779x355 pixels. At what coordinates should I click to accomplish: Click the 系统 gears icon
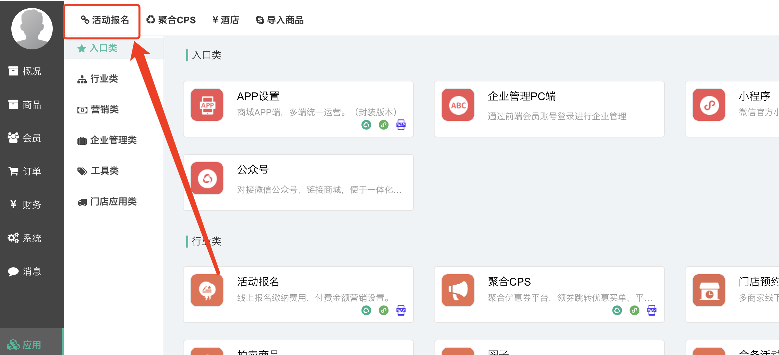(x=13, y=238)
